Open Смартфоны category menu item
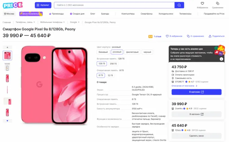The height and width of the screenshot is (142, 229). click(x=146, y=14)
